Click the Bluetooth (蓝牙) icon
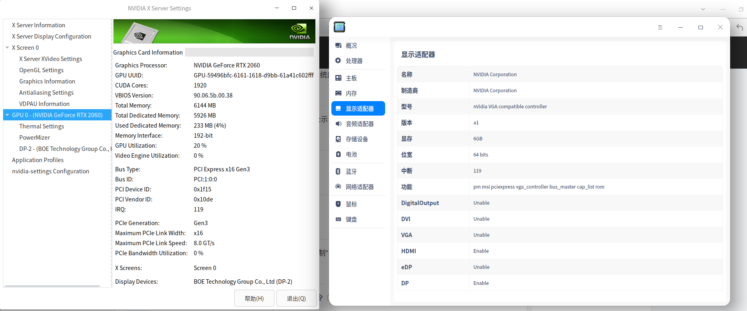Viewport: 747px width, 311px height. point(338,172)
